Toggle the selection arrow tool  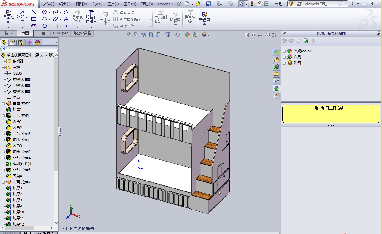click(241, 4)
